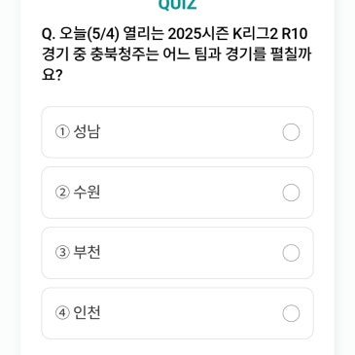Click the '오늘(5/4)' date text in question
Screen dimensions: 355x355
click(88, 34)
